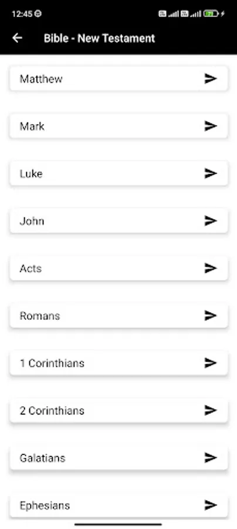Click the Bible - New Testament title
The height and width of the screenshot is (529, 237).
99,38
